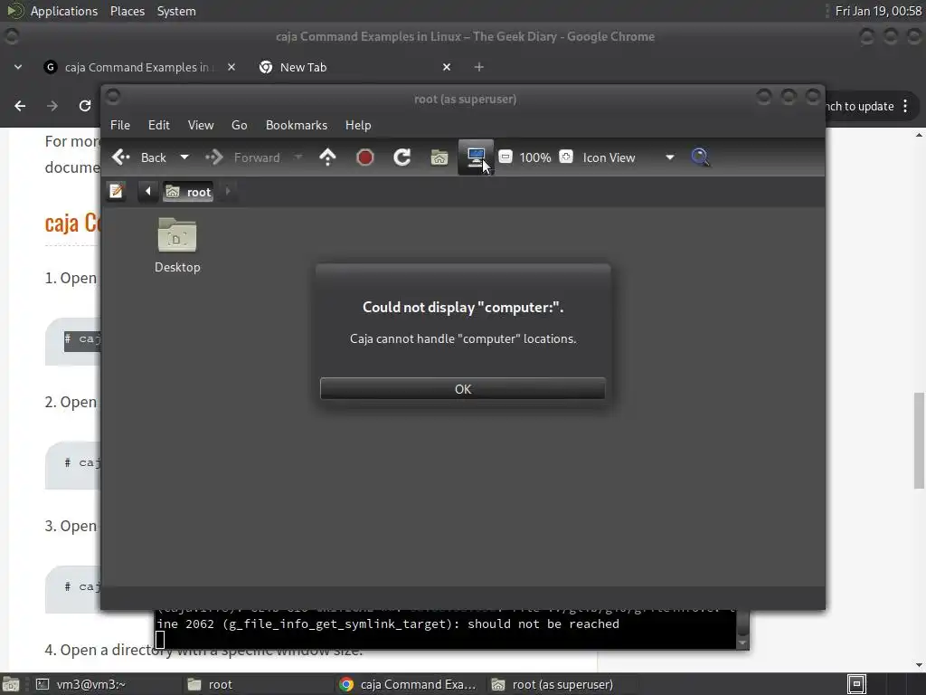Image resolution: width=926 pixels, height=695 pixels.
Task: Click the terminal scrollbar down arrow
Action: point(742,643)
